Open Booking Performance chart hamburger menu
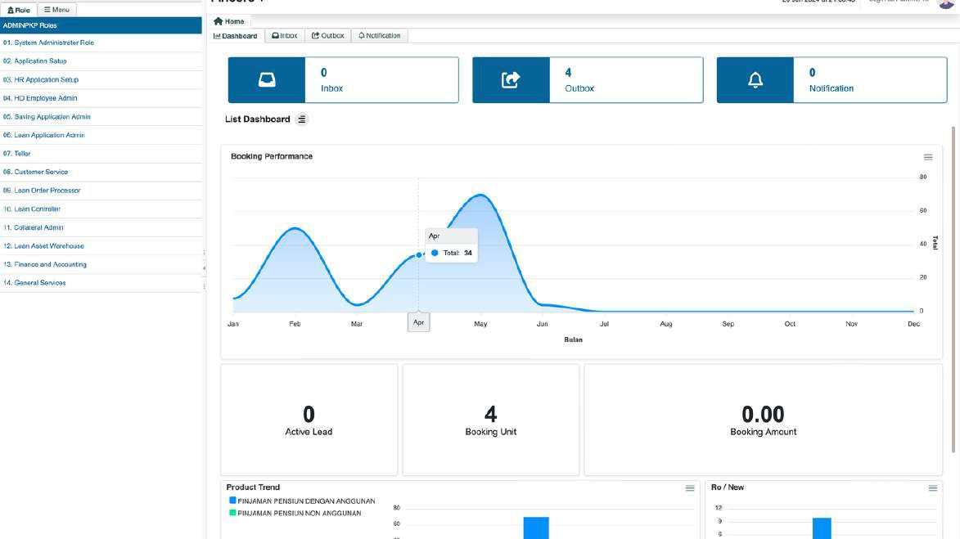The height and width of the screenshot is (539, 960). [928, 157]
